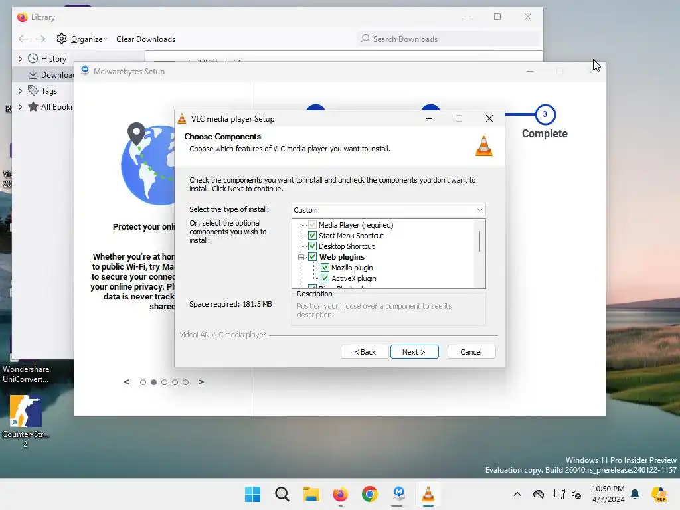Expand the Tags tree node
The image size is (680, 510).
point(20,90)
